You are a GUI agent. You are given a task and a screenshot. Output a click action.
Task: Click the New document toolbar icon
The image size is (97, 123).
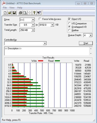5,13
